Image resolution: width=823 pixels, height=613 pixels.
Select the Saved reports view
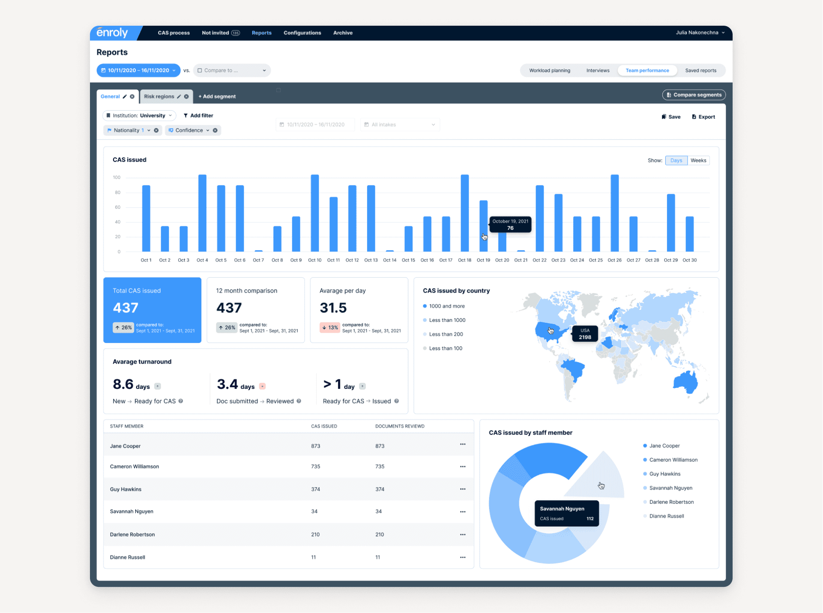[x=701, y=70]
